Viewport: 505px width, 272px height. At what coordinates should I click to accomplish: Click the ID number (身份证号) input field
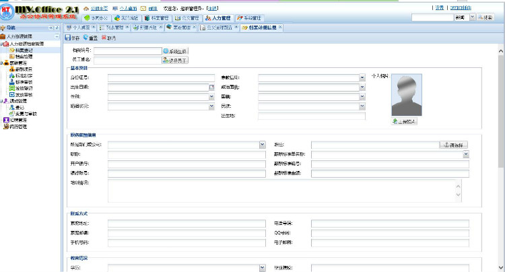point(161,78)
